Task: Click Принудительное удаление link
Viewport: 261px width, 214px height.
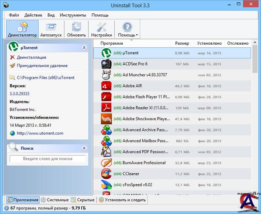Action: coord(42,66)
